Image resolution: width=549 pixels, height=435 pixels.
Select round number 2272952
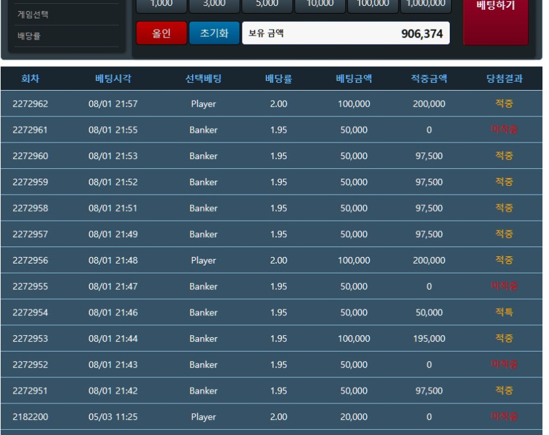coord(30,365)
